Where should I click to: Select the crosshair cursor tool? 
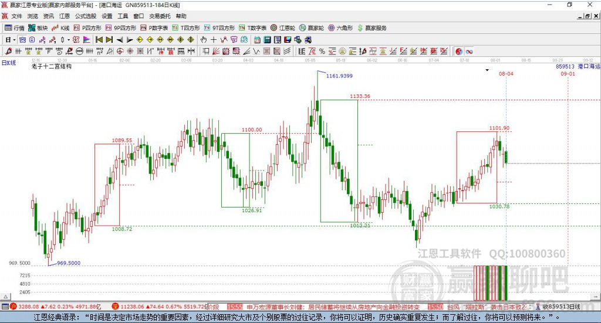(214, 40)
